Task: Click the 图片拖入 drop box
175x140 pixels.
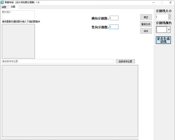Action: (x=18, y=15)
